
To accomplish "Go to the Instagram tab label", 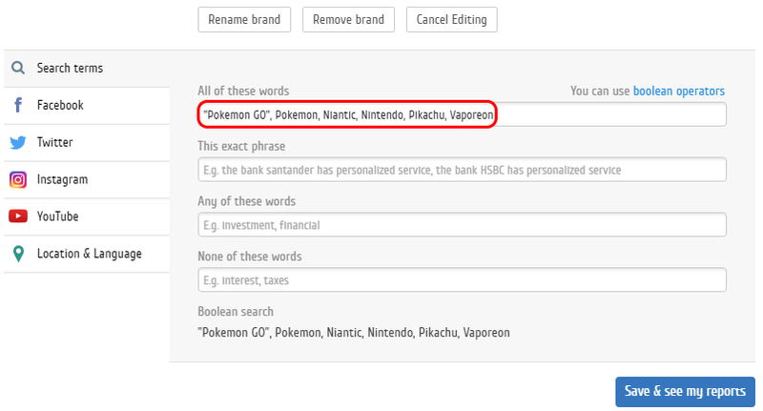I will pyautogui.click(x=62, y=180).
